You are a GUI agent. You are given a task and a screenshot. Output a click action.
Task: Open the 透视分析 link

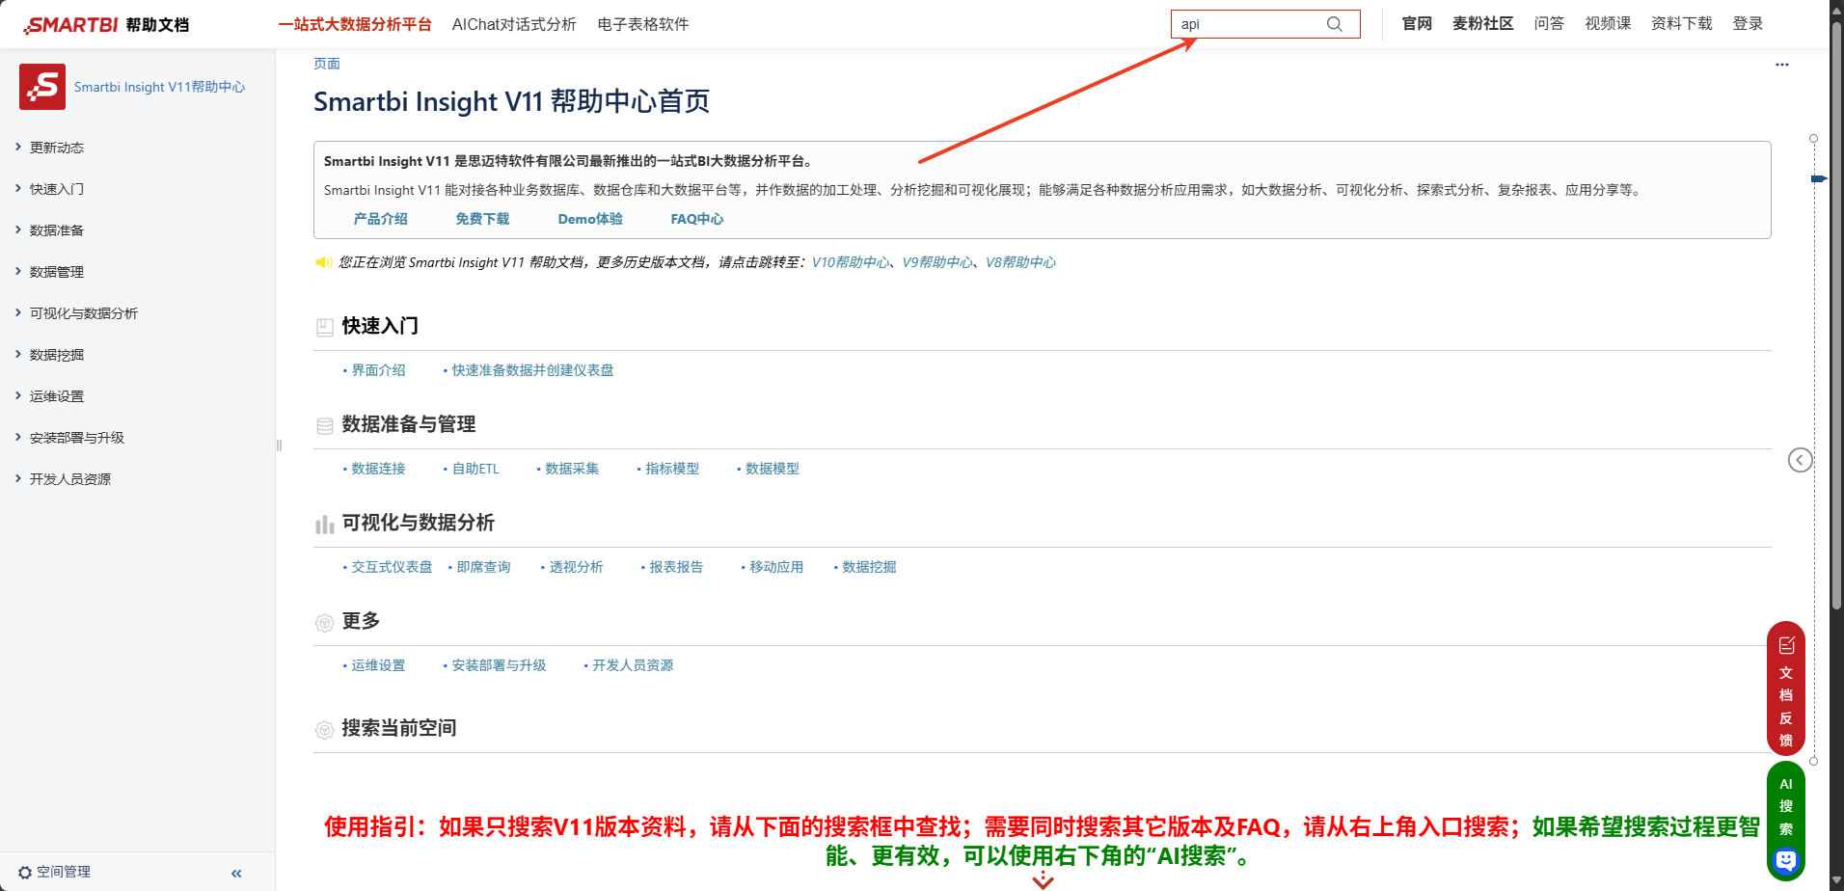tap(576, 567)
